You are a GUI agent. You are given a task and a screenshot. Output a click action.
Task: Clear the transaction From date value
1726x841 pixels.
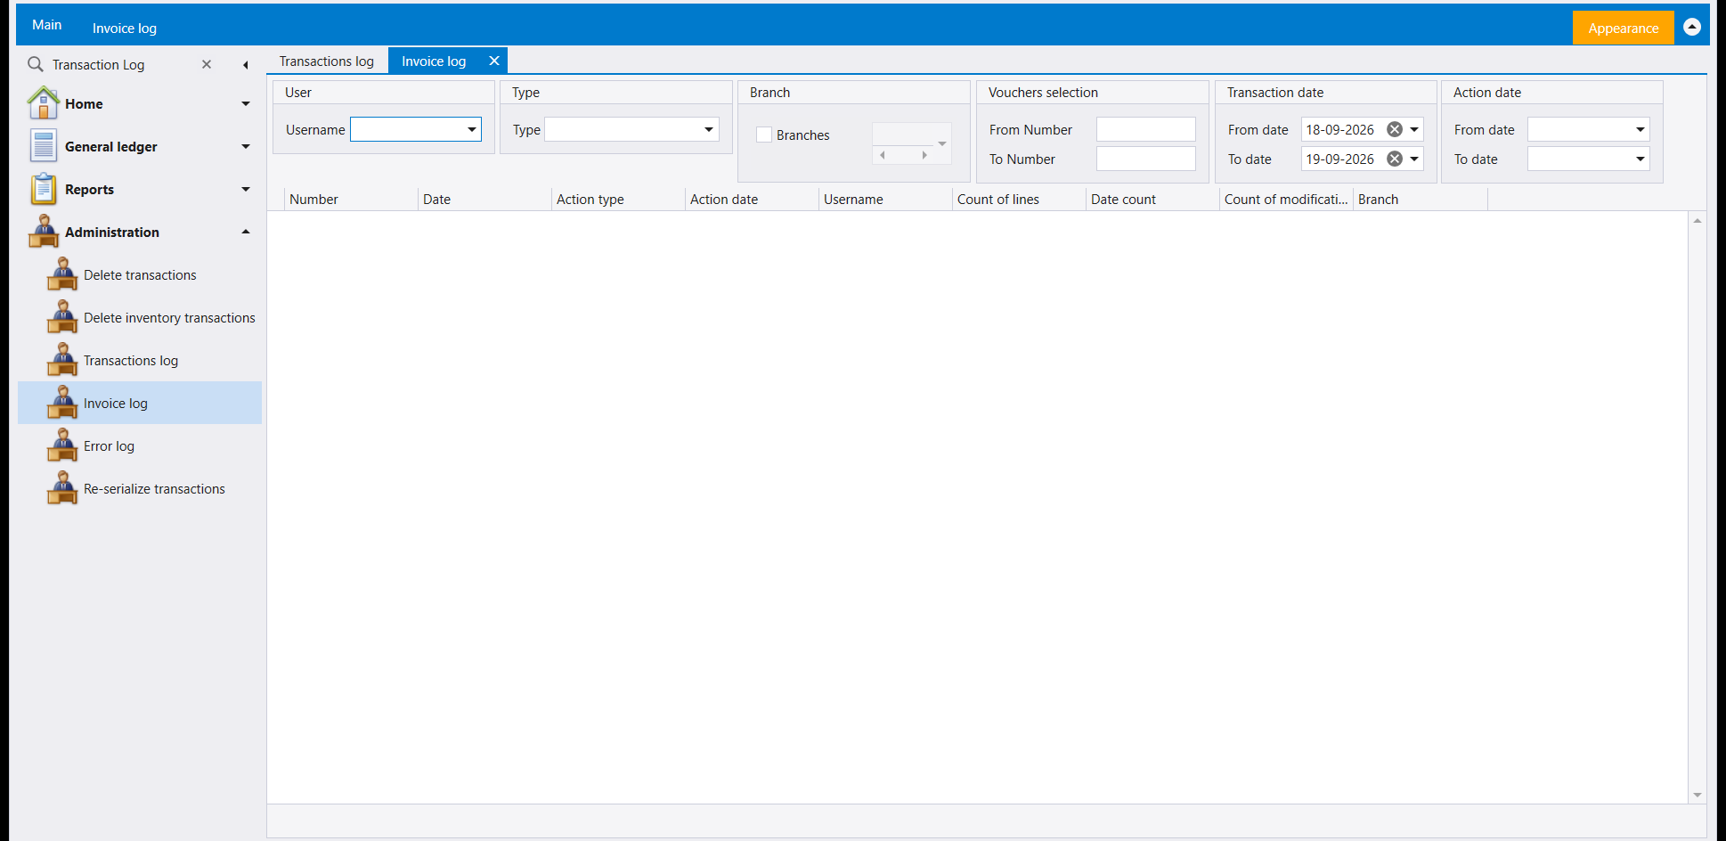tap(1395, 129)
